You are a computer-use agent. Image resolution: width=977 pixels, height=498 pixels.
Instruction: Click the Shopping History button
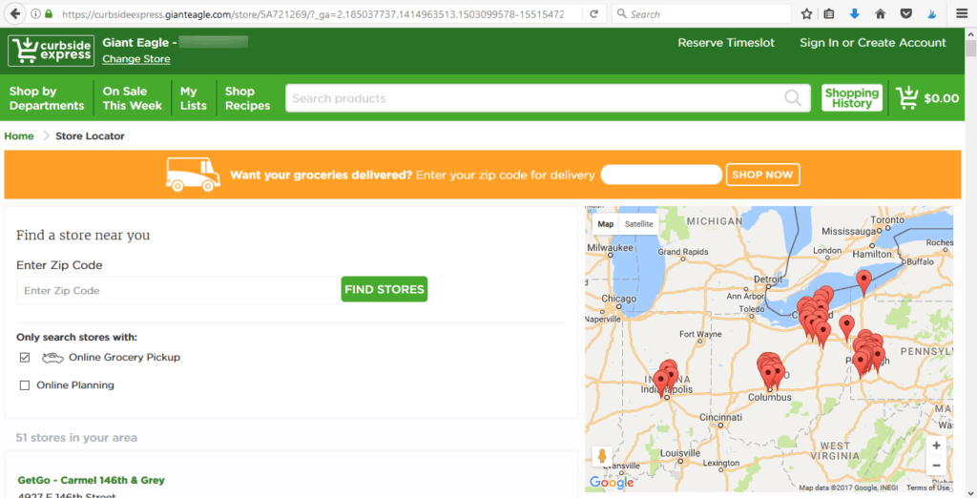pyautogui.click(x=852, y=98)
